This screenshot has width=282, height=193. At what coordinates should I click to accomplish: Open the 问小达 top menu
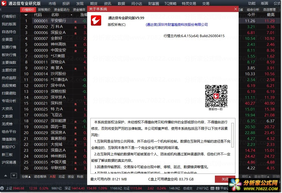pyautogui.click(x=137, y=3)
